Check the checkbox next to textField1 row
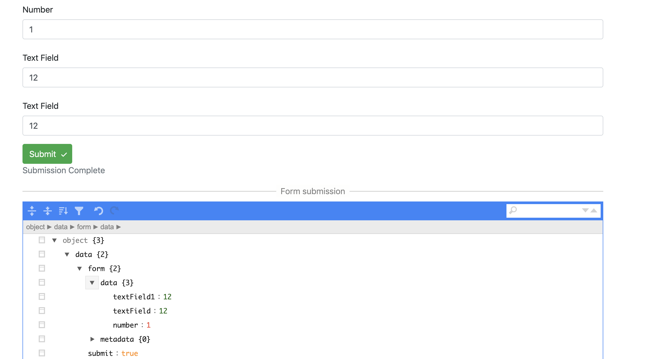Screen dimensions: 665x359 42,296
